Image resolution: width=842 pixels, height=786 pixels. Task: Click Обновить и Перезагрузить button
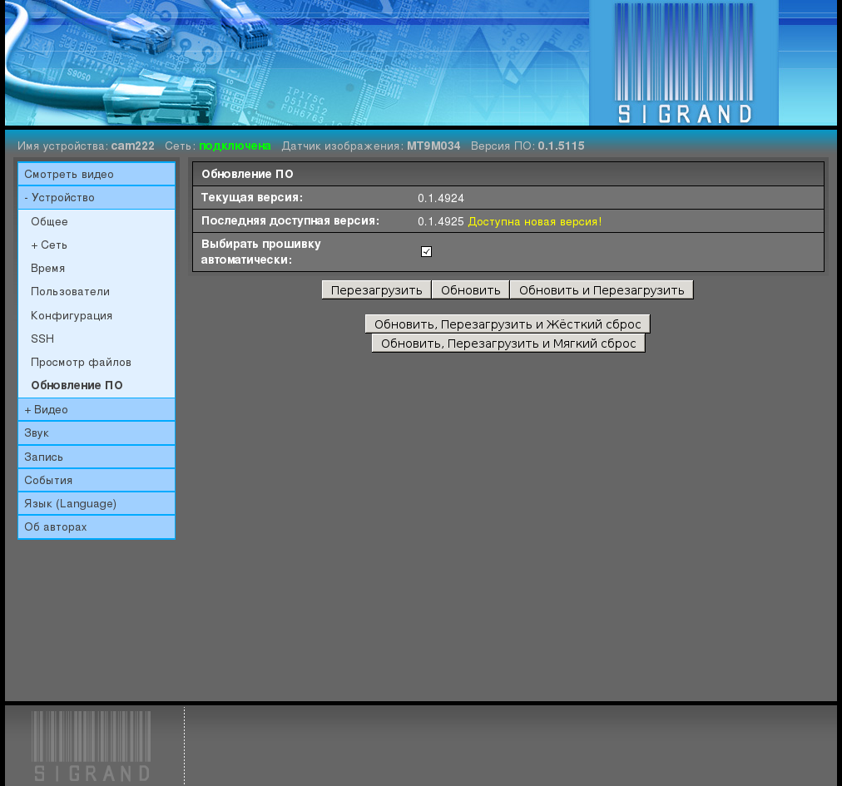click(x=602, y=290)
